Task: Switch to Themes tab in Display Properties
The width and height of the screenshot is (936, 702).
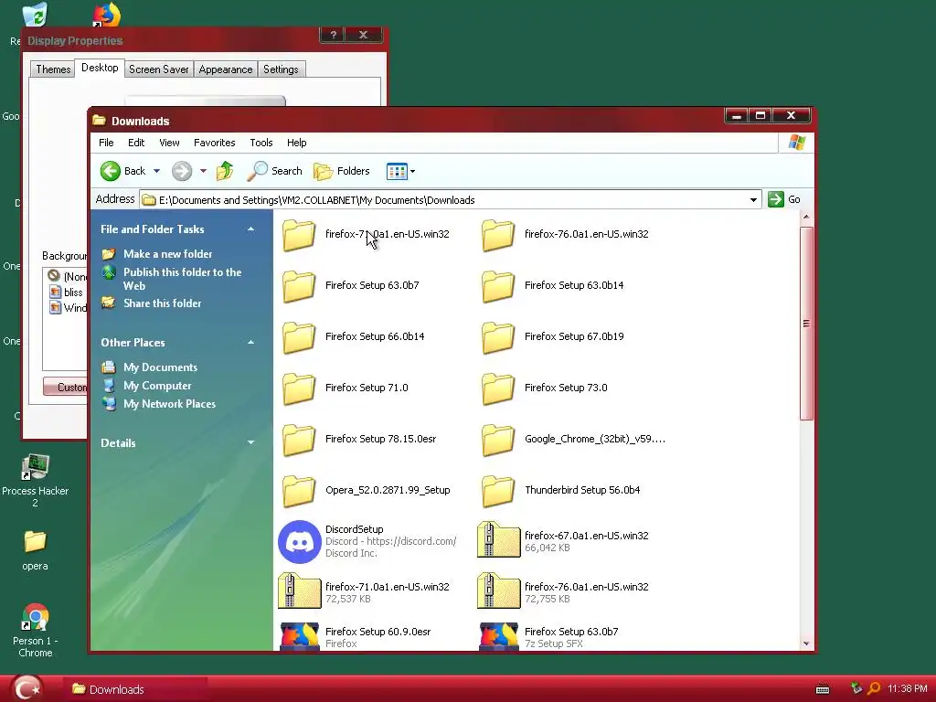Action: pyautogui.click(x=53, y=69)
